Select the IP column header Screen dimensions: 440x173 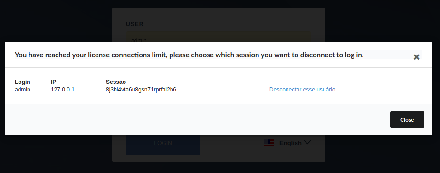click(x=53, y=82)
